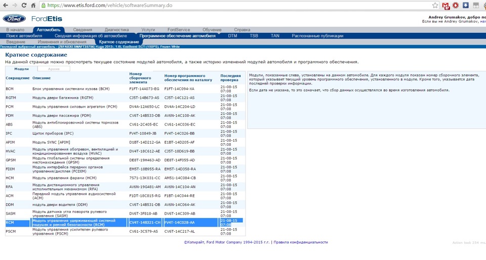This screenshot has width=486, height=260.
Task: Click 'Модуль SYNC [APIM]' description
Action: click(x=51, y=142)
